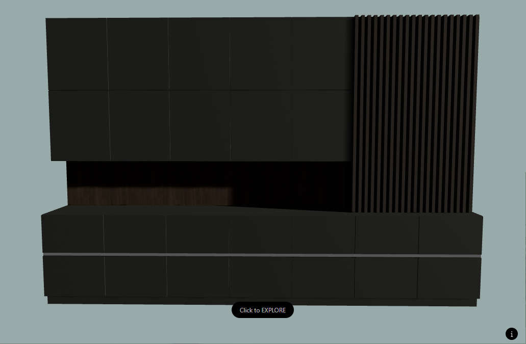The width and height of the screenshot is (526, 344).
Task: Click the top edge of the slat wall panel
Action: [x=416, y=17]
